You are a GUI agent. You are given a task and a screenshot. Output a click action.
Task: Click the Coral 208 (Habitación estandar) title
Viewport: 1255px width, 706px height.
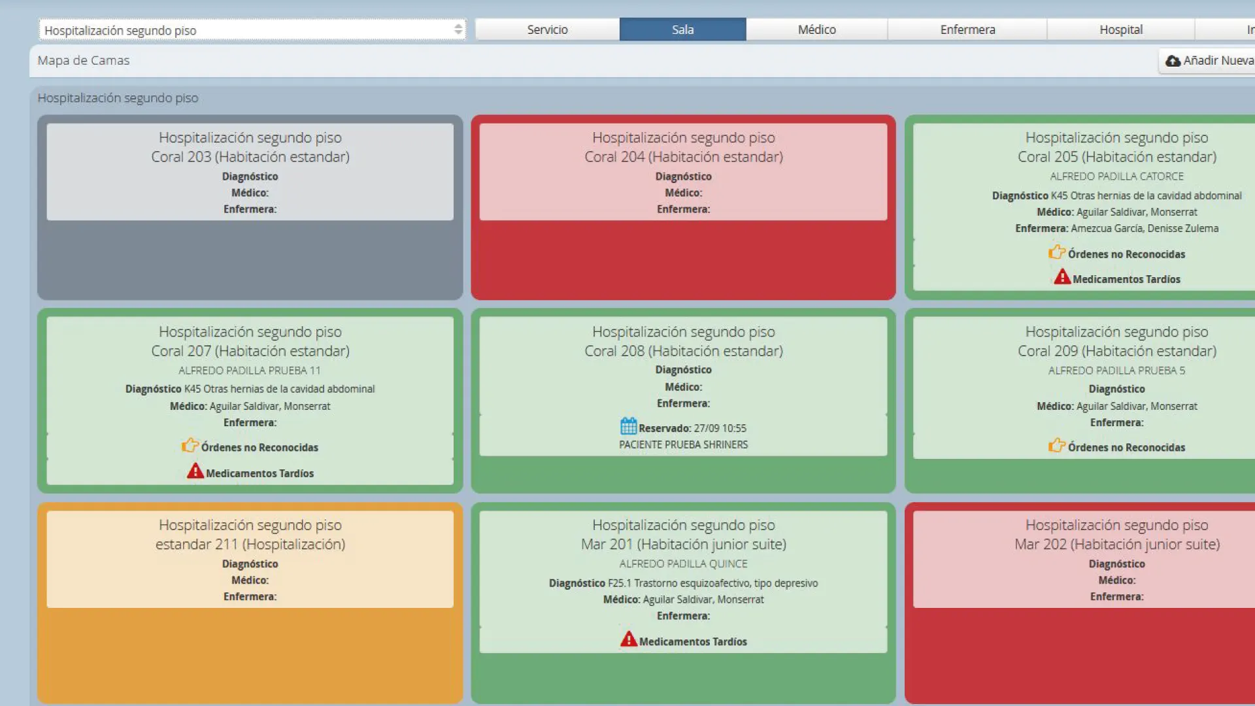click(683, 351)
